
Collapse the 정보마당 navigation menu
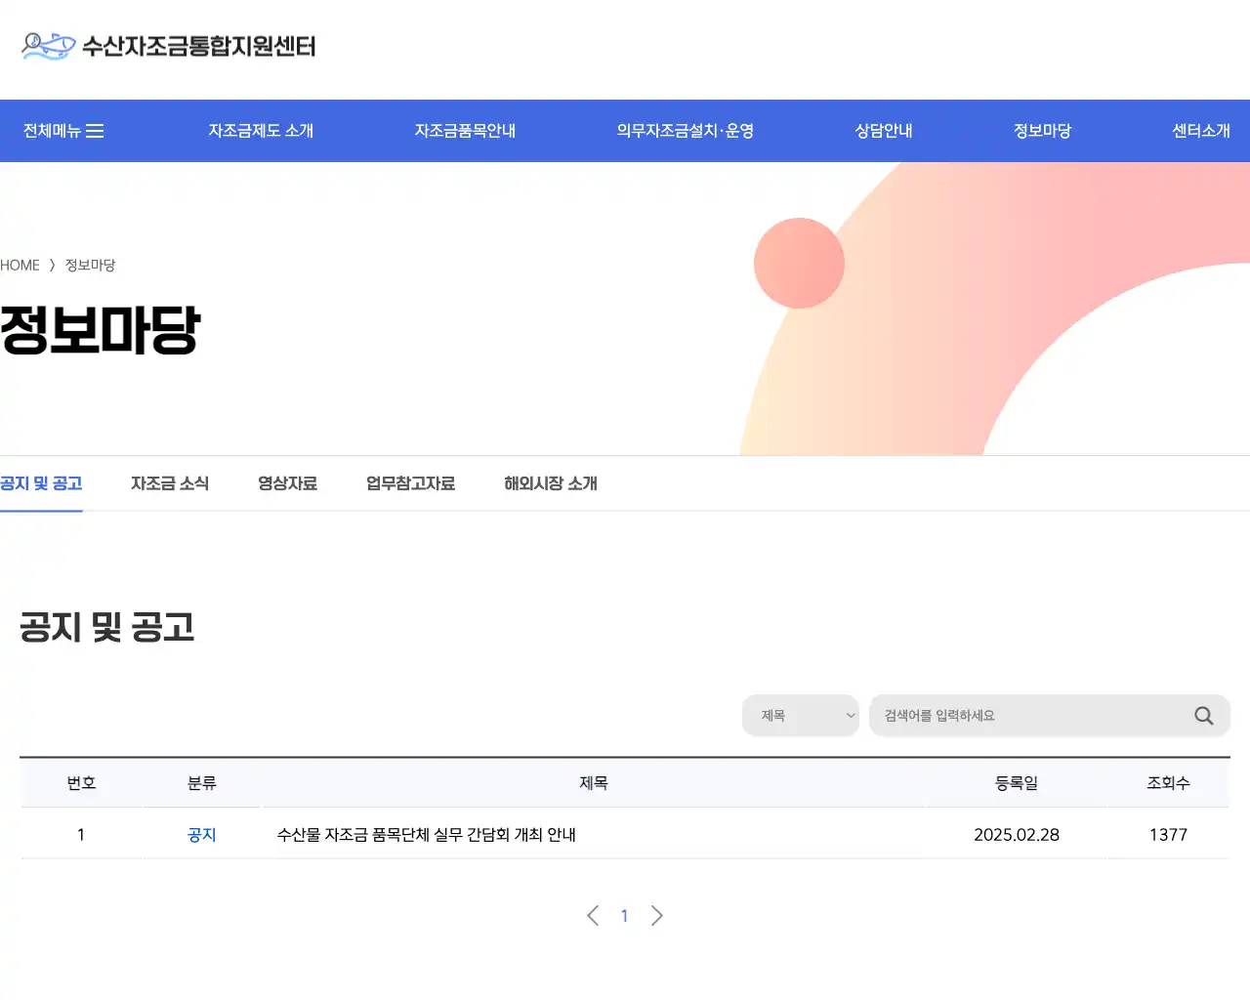tap(1041, 130)
